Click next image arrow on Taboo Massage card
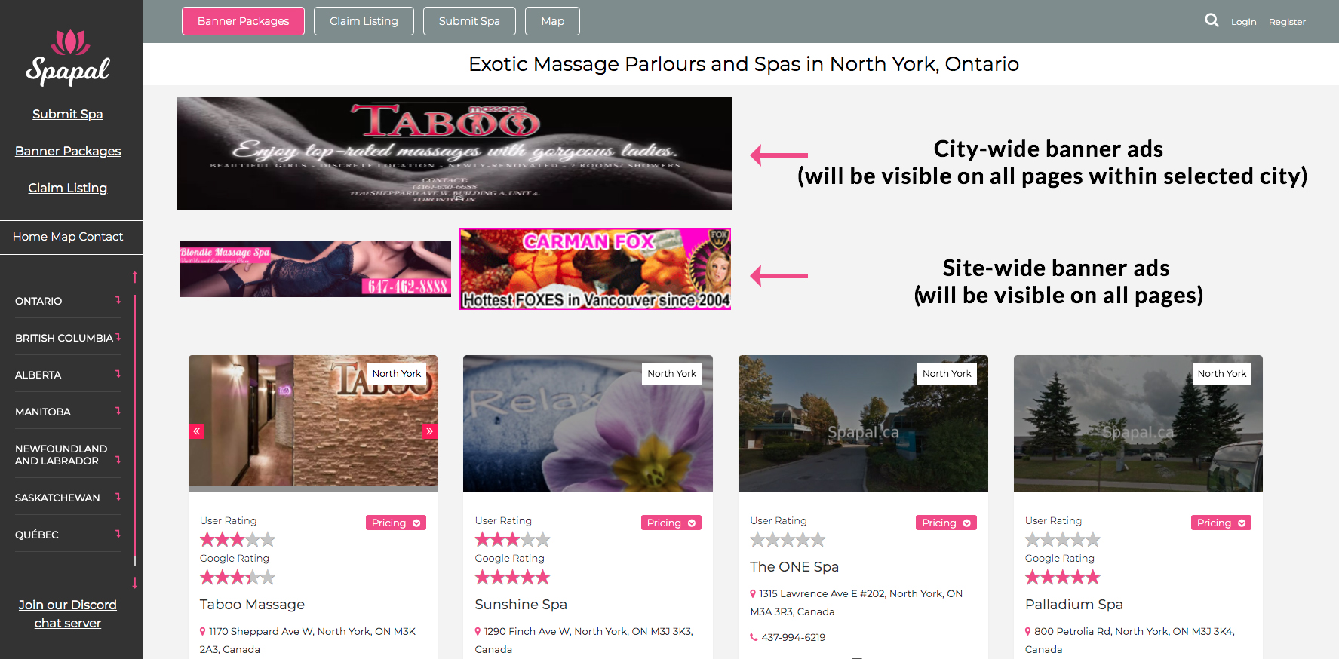 click(429, 431)
